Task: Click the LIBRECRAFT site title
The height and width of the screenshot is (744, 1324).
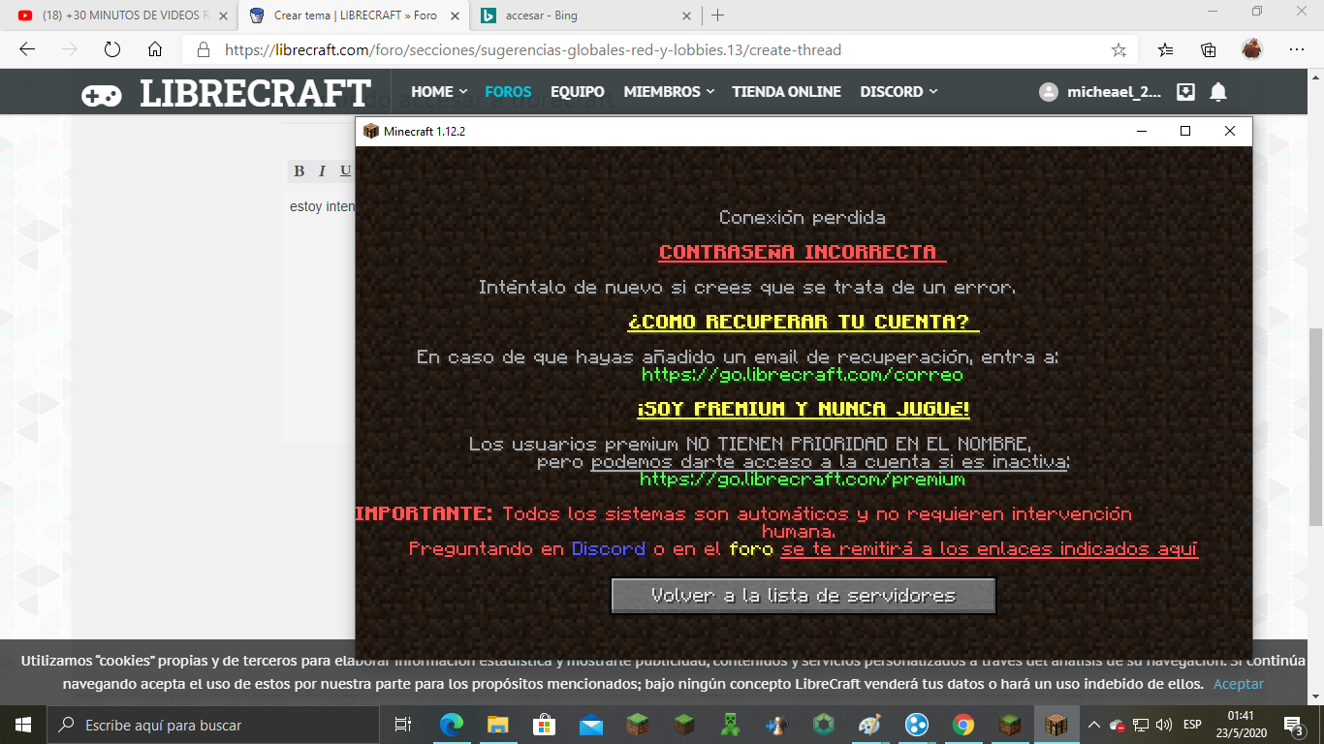Action: [255, 94]
